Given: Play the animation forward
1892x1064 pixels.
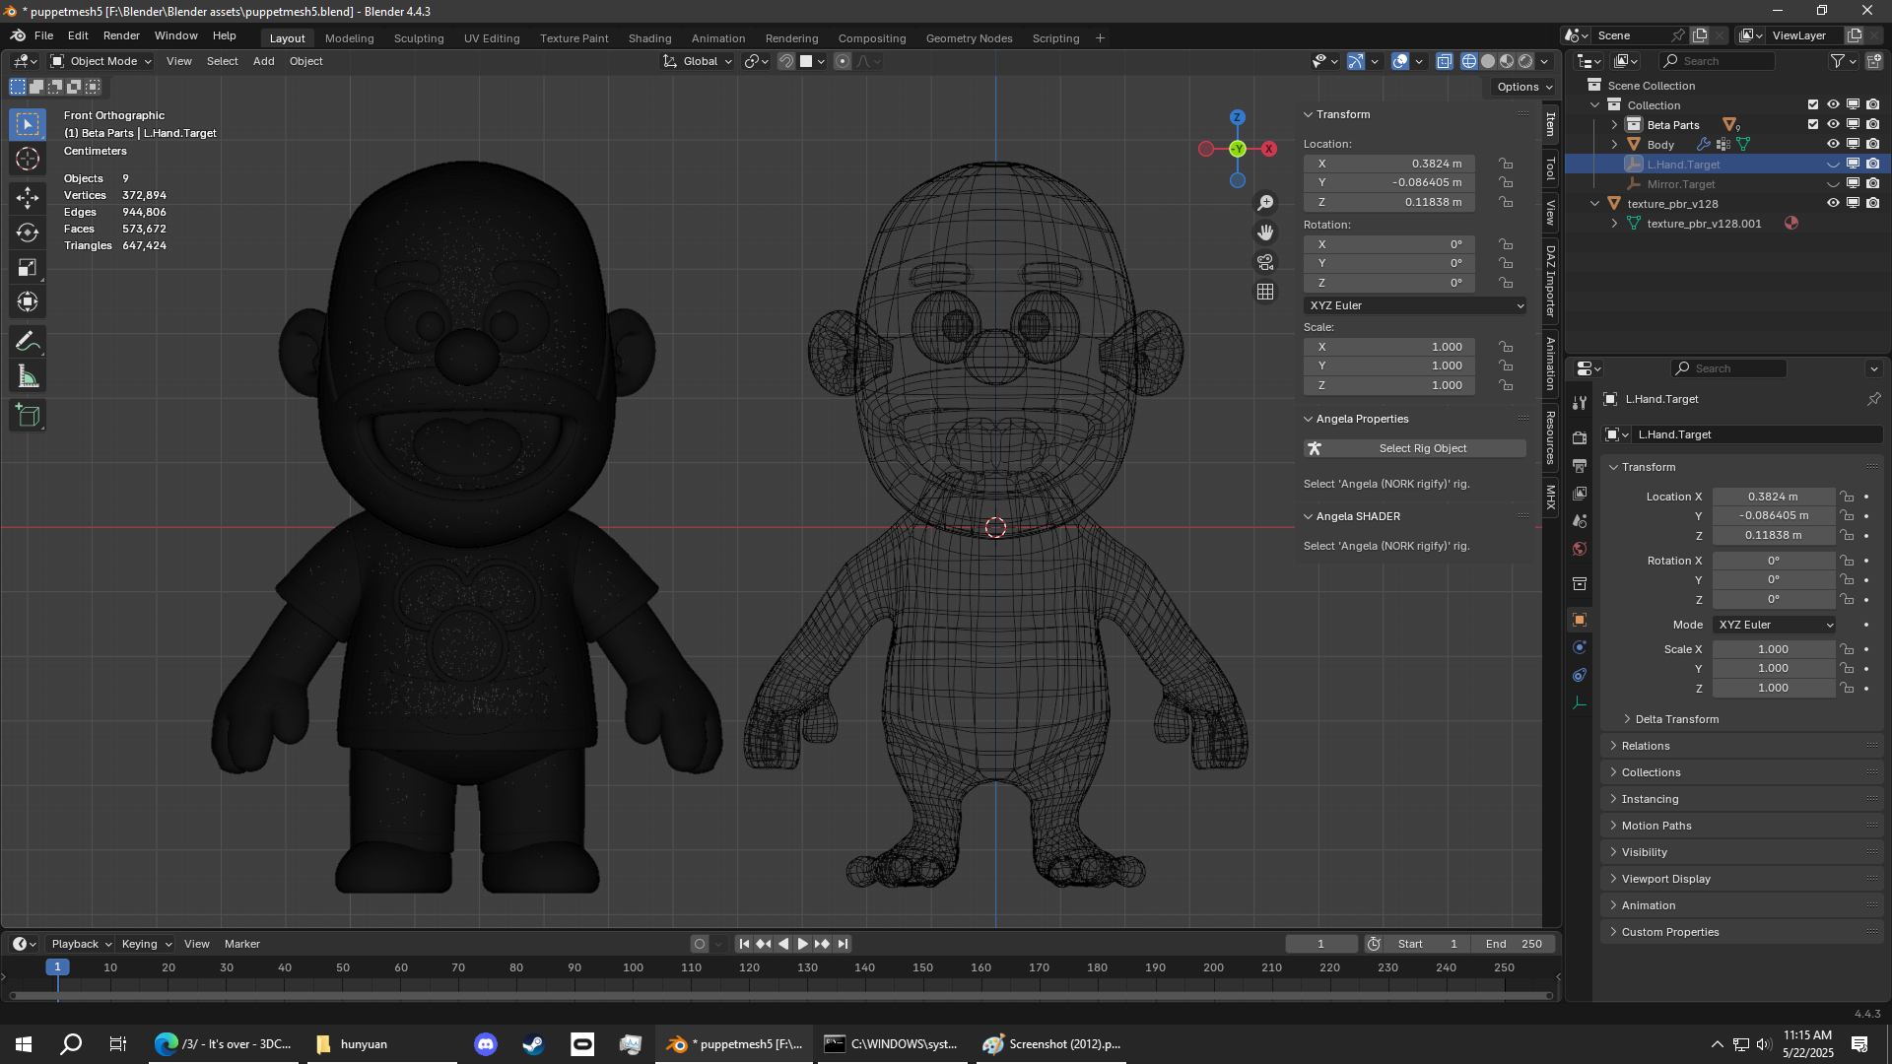Looking at the screenshot, I should tap(802, 944).
